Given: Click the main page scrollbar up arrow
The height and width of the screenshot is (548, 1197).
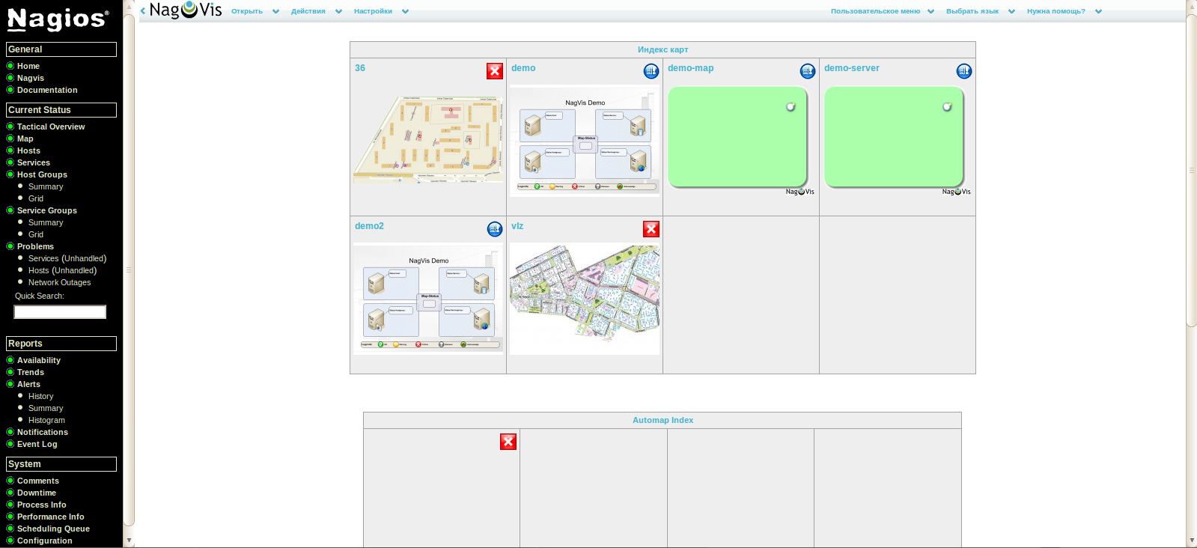Looking at the screenshot, I should point(1192,6).
